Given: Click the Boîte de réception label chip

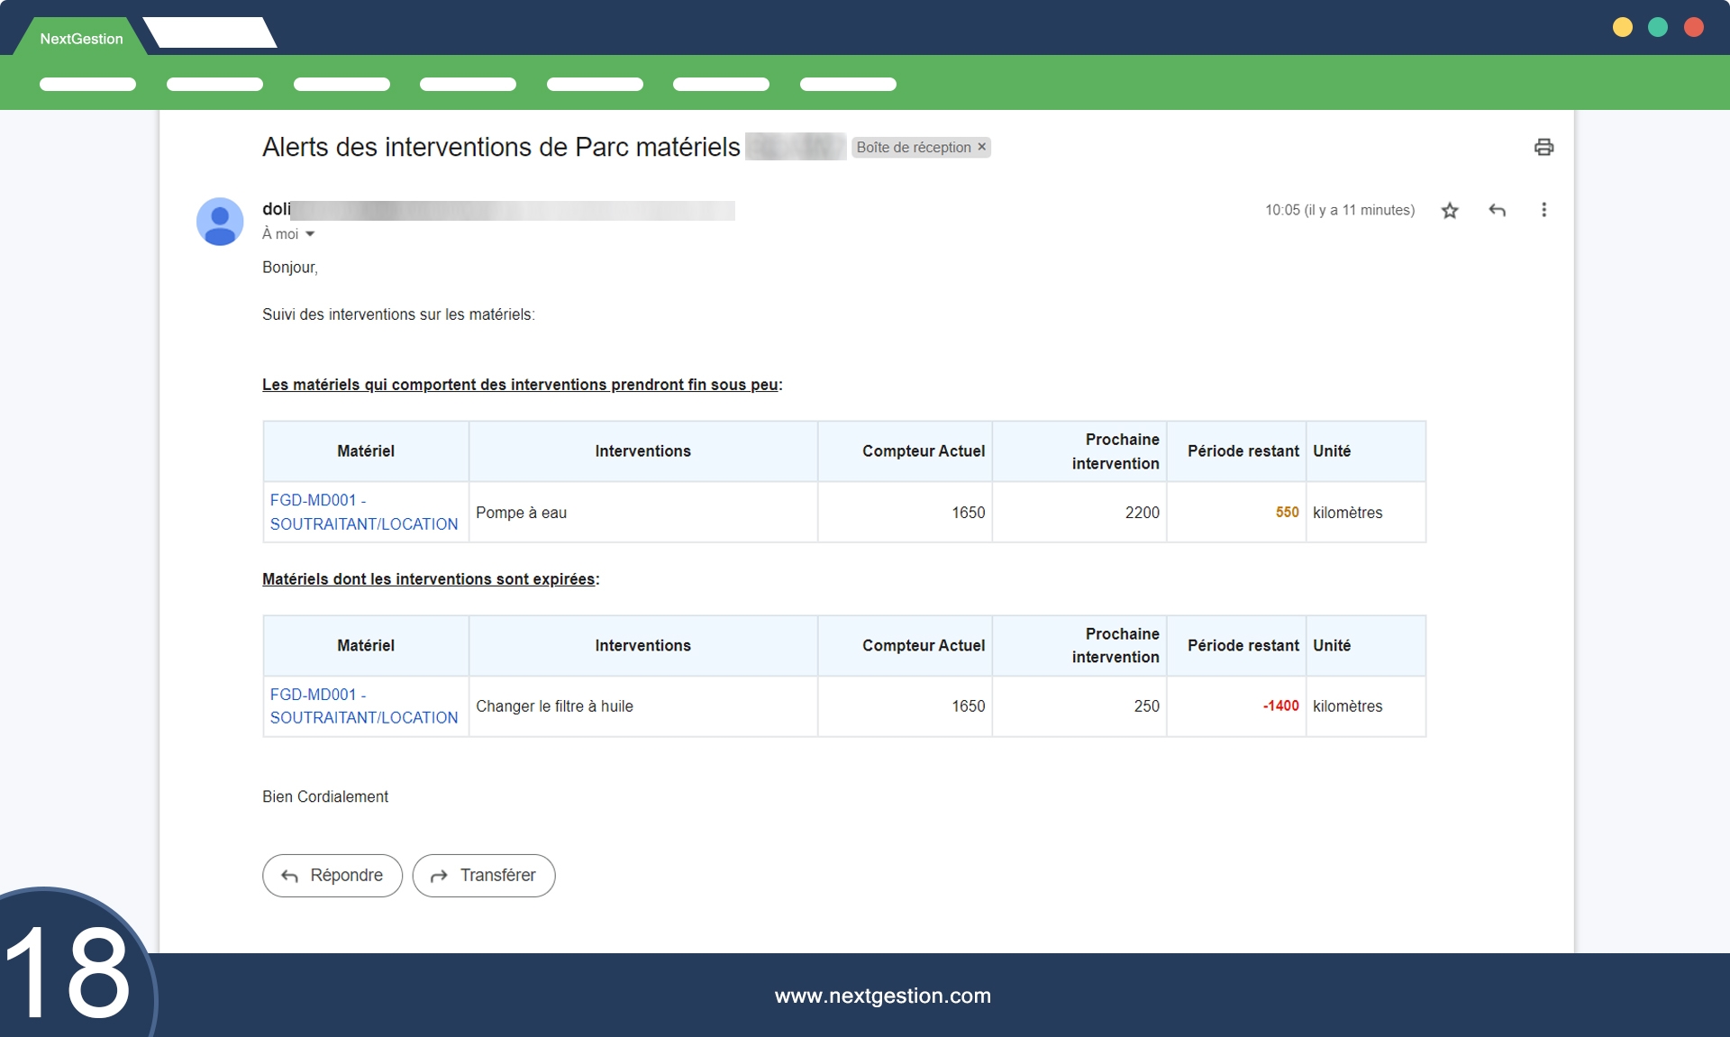Looking at the screenshot, I should pos(913,147).
